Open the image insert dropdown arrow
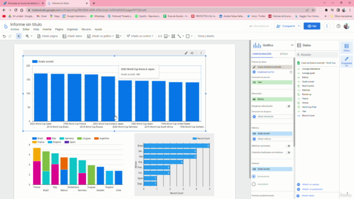Viewport: 354px width, 199px height. coord(169,36)
